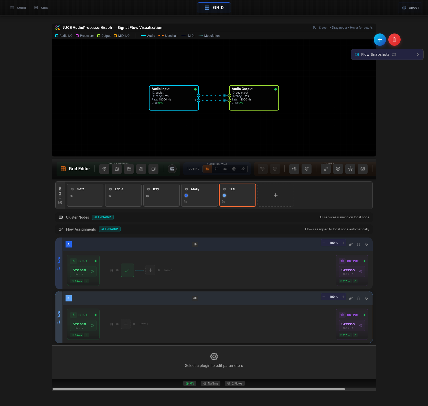
Task: Decrease flow B level with the minus
Action: point(324,297)
